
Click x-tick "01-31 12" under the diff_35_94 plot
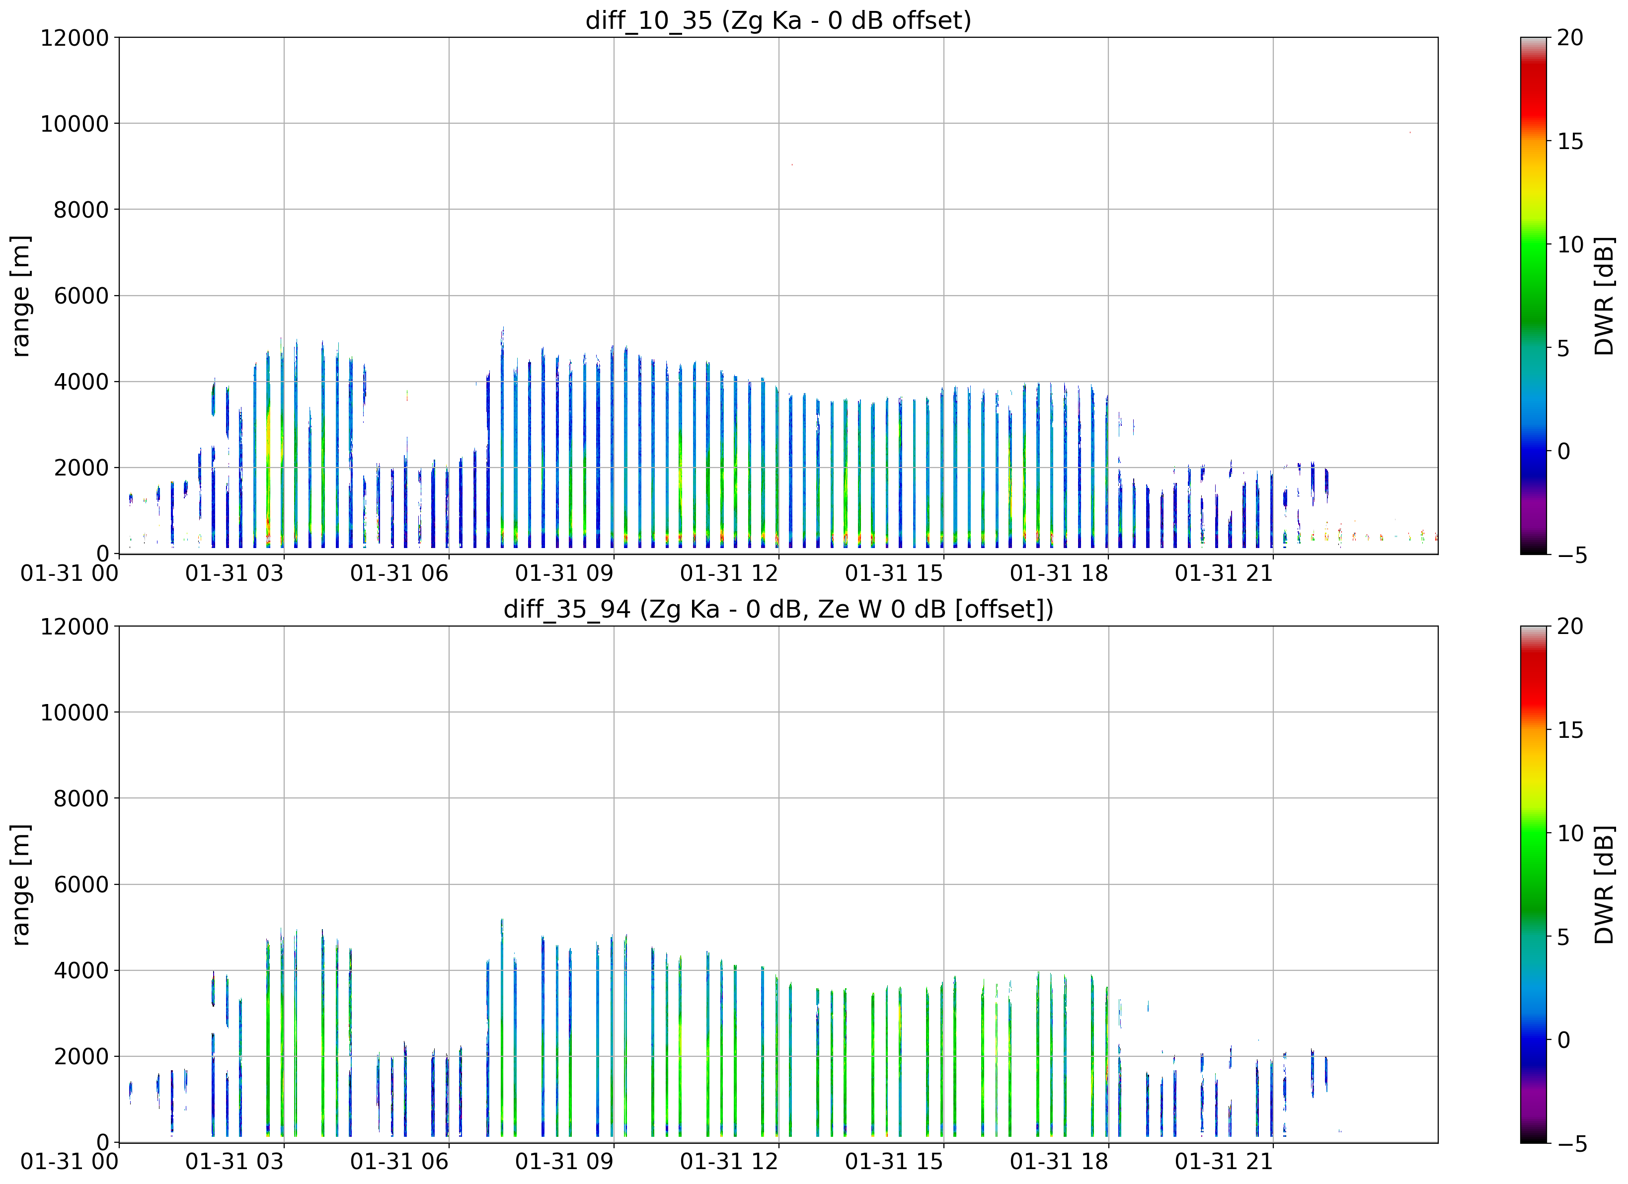729,1162
